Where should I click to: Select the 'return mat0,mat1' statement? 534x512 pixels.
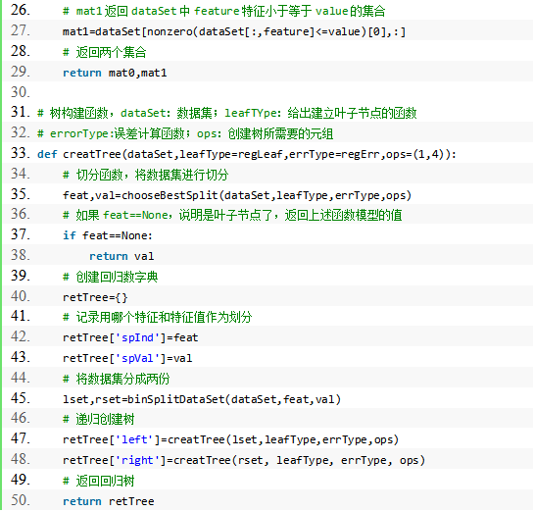pyautogui.click(x=115, y=73)
